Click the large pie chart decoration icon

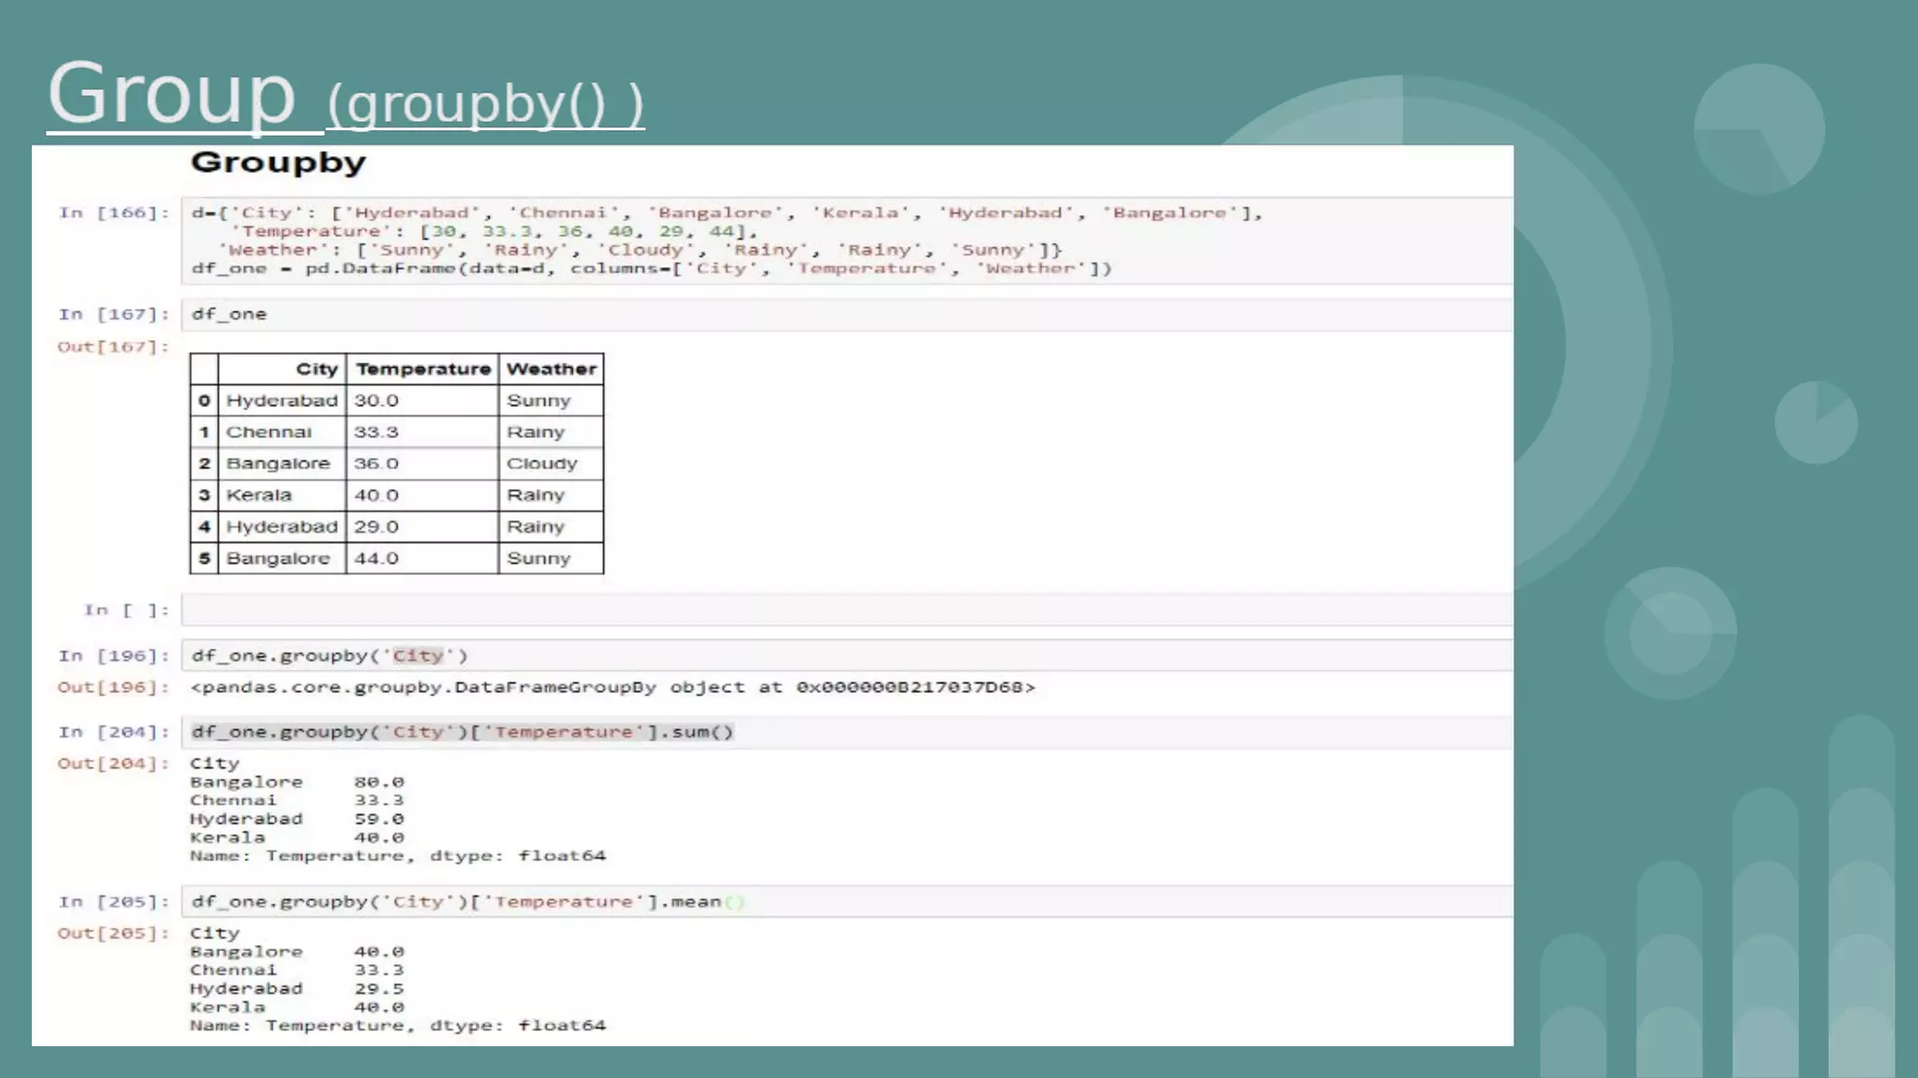click(x=1759, y=129)
